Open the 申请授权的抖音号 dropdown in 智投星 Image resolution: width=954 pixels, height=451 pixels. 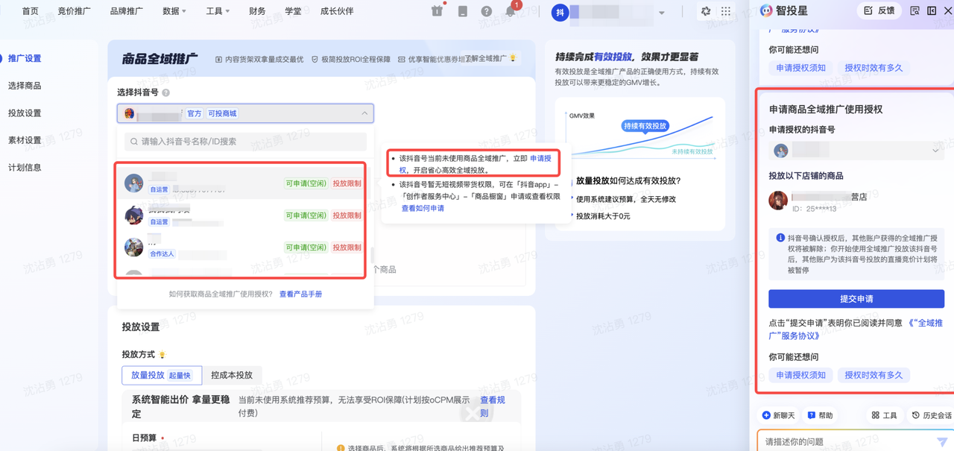856,151
